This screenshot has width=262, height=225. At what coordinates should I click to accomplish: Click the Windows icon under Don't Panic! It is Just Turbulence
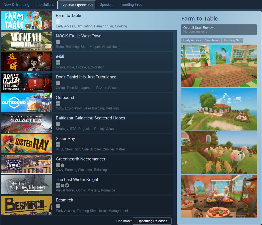(58, 83)
